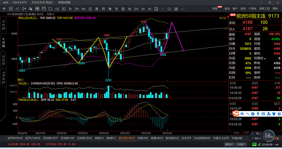Select the 芝加哥CBOT exchange tab
The image size is (282, 149).
(x=50, y=138)
